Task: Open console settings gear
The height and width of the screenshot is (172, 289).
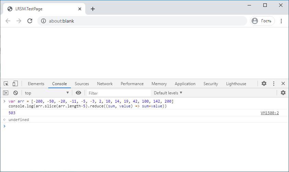Action: (x=283, y=93)
